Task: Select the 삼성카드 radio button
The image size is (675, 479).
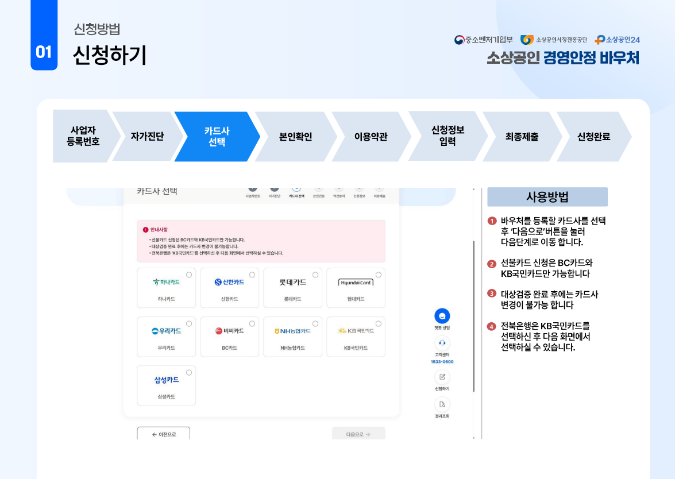Action: [x=189, y=373]
